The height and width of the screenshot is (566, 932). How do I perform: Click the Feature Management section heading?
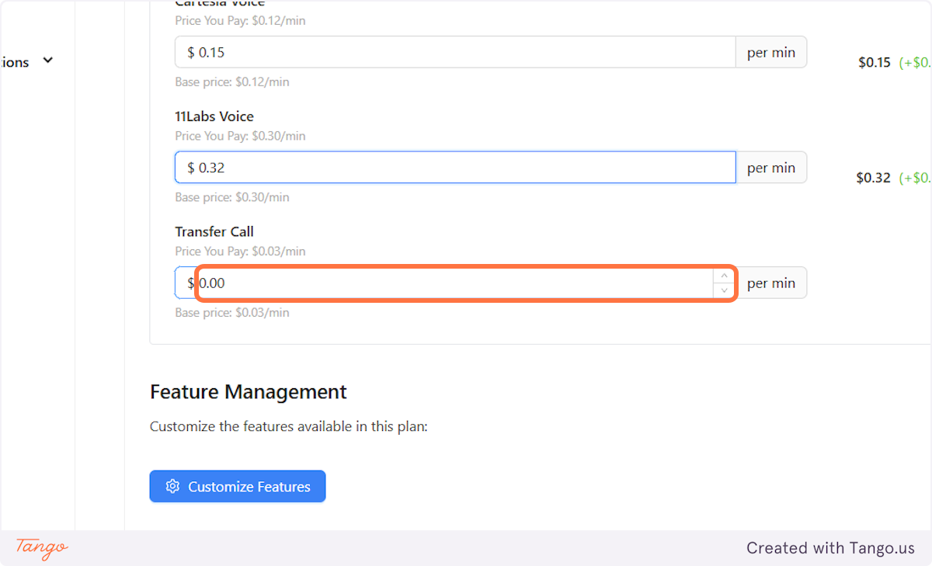point(249,392)
